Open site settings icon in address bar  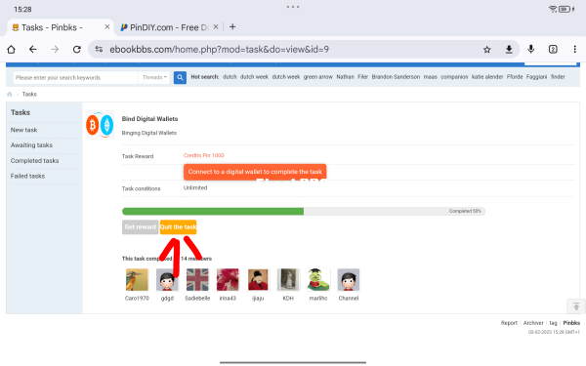click(99, 49)
